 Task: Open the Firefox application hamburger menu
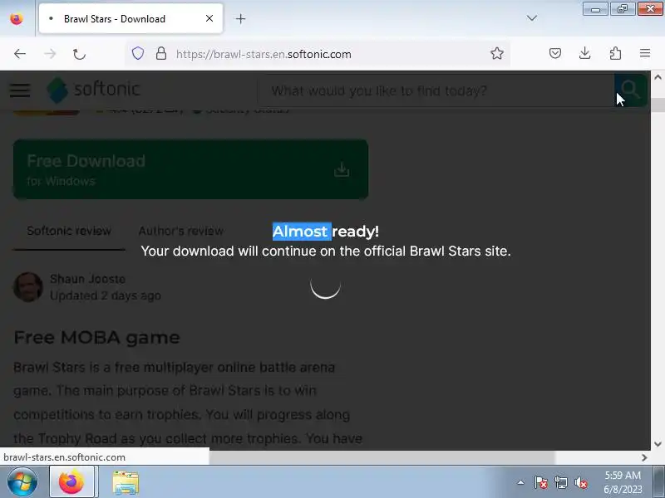(x=645, y=53)
